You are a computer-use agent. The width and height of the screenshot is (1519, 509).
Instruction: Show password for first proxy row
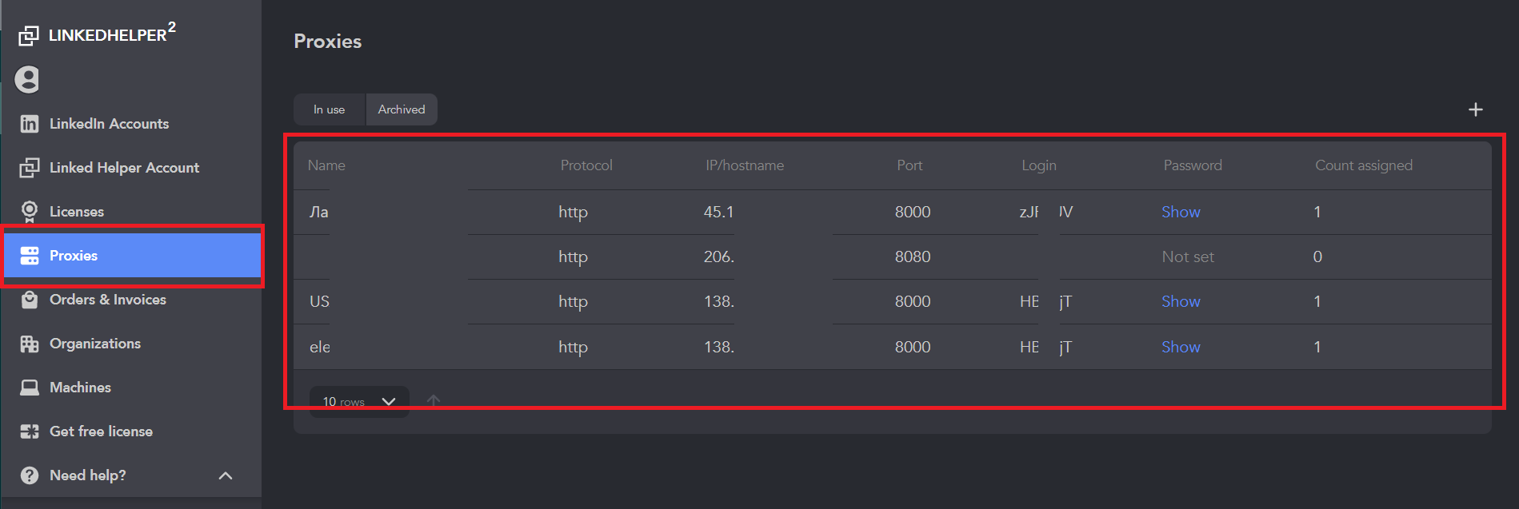tap(1181, 212)
